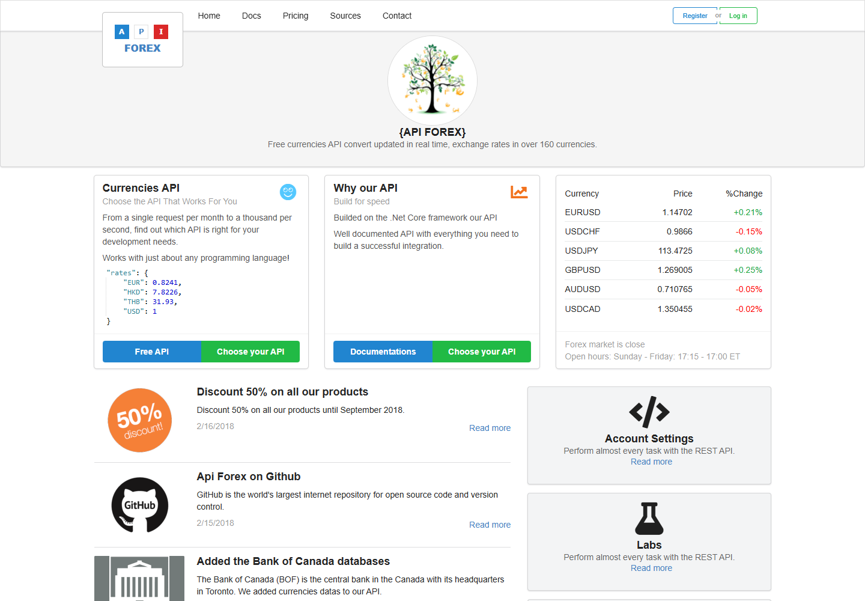The width and height of the screenshot is (865, 601).
Task: Click the Free API button
Action: click(x=152, y=352)
